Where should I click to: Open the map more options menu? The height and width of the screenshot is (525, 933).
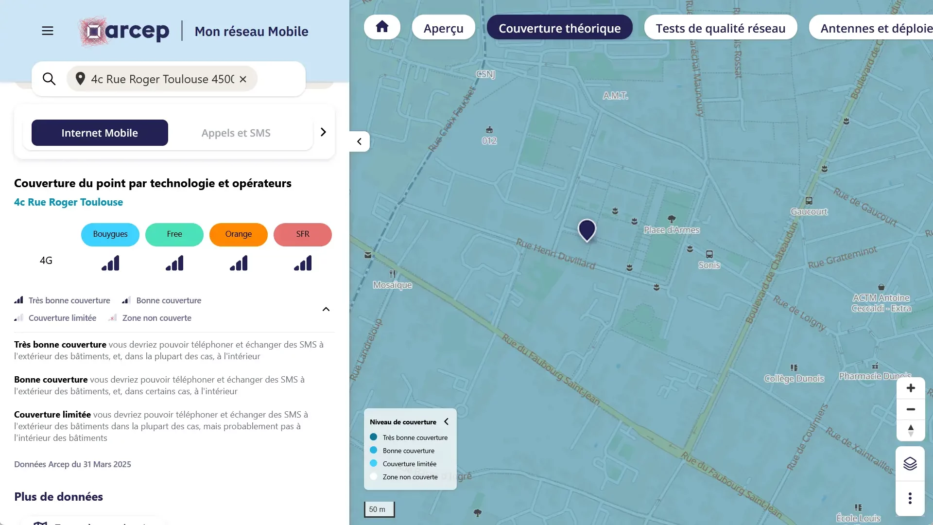pos(910,498)
